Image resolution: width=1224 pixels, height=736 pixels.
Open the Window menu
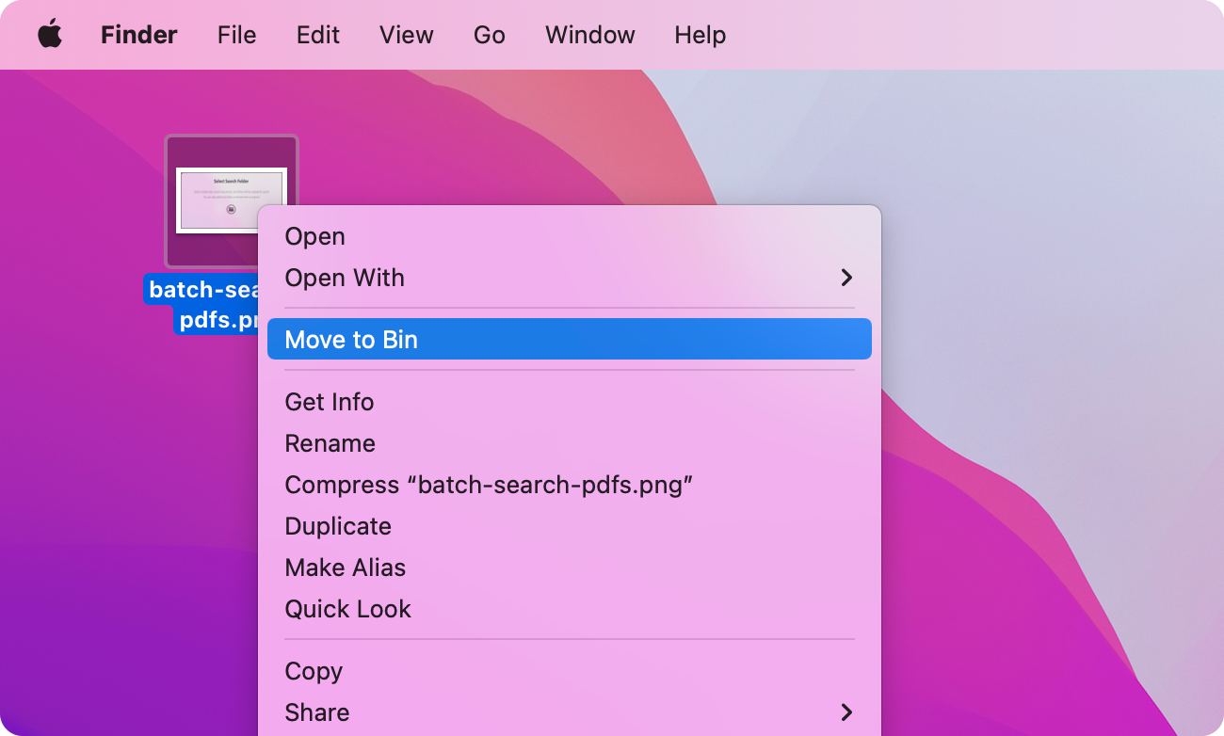(x=589, y=34)
